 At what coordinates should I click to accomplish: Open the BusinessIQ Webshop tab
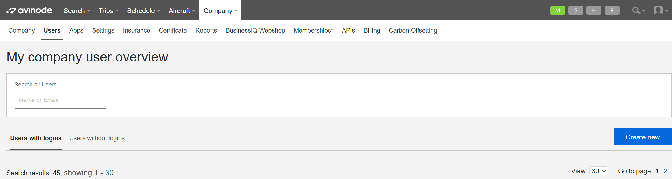pos(255,30)
